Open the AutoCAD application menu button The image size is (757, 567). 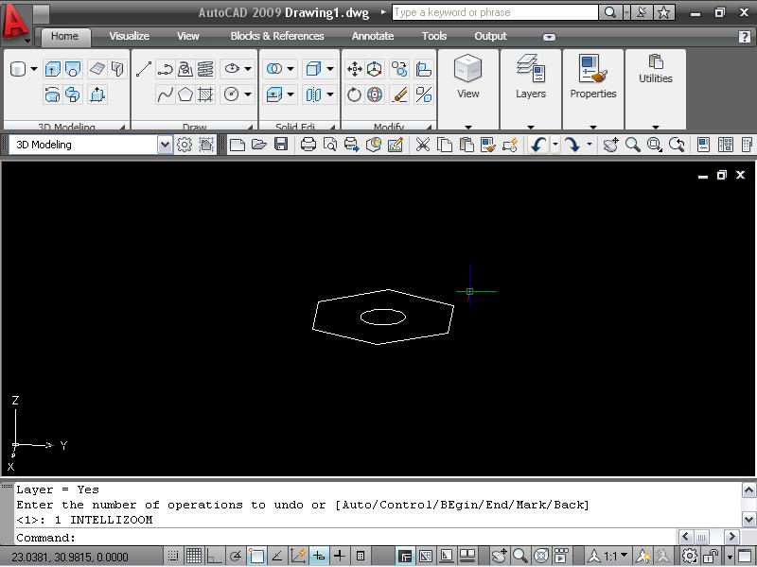[14, 22]
